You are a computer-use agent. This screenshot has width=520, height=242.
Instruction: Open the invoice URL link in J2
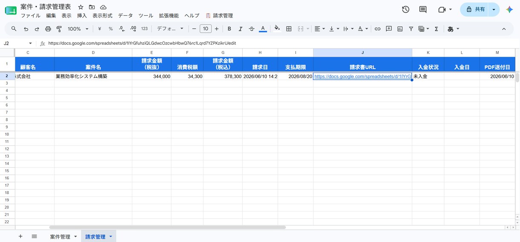pyautogui.click(x=363, y=77)
